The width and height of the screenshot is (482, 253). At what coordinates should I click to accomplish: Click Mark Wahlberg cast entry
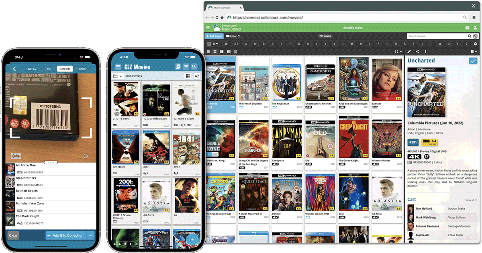click(442, 218)
